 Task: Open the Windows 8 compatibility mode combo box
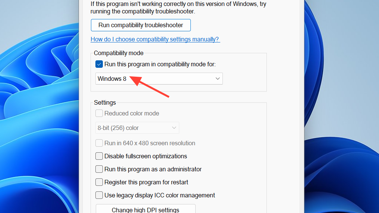coord(159,79)
